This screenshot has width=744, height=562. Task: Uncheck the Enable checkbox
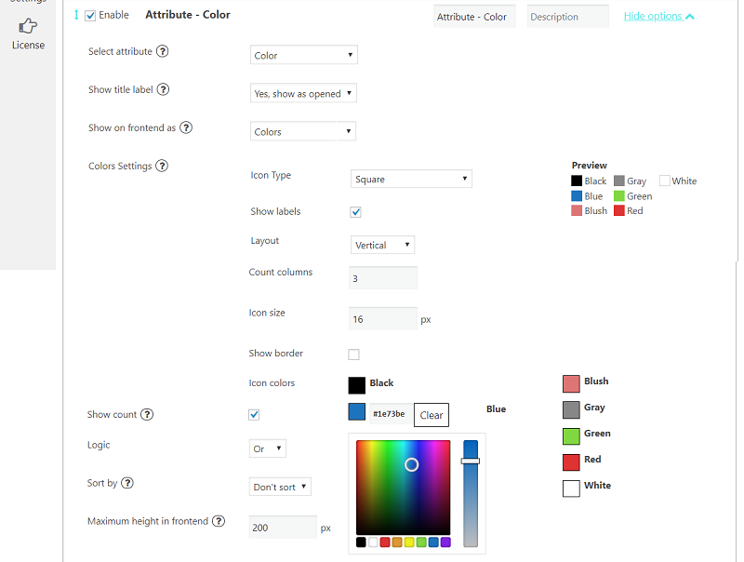pyautogui.click(x=90, y=16)
